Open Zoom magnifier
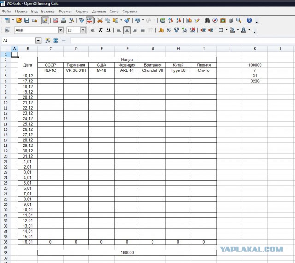Screen dimensions: 295x263 [x=239, y=20]
